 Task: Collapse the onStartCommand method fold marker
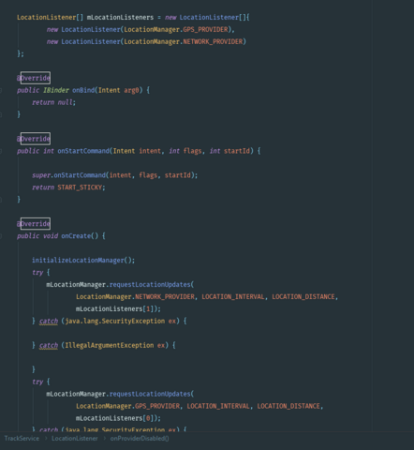1,151
